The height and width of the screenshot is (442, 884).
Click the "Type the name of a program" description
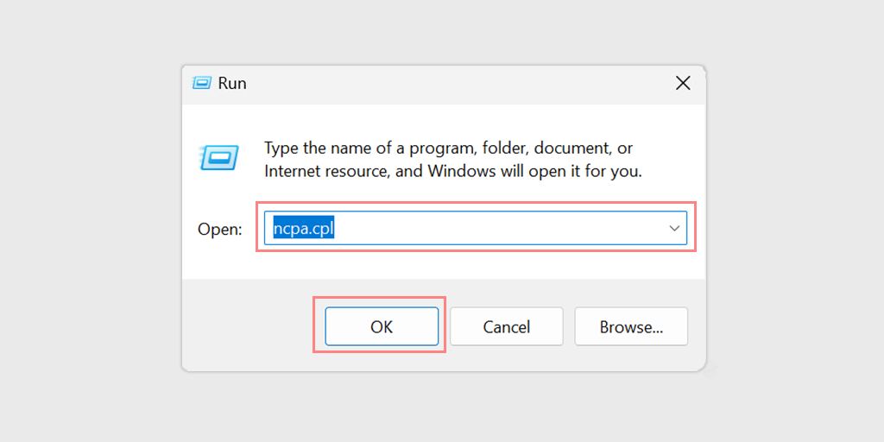click(453, 160)
